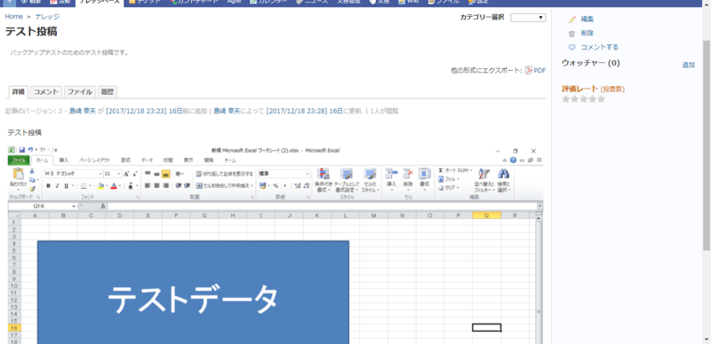711x344 pixels.
Task: Click the percent style icon
Action: pos(276,185)
